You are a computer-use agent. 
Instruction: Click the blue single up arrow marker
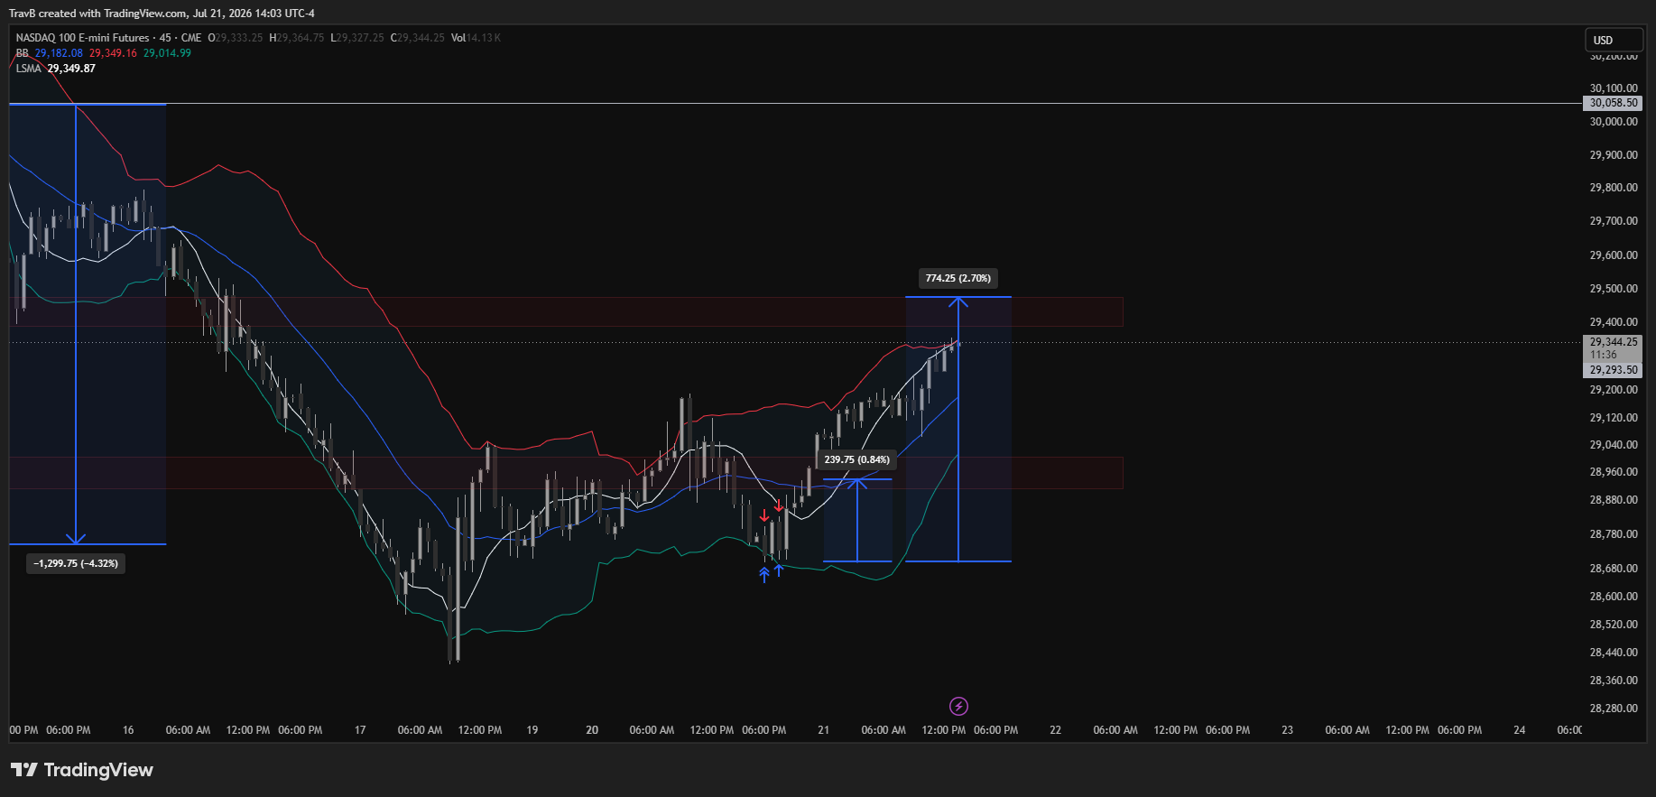[x=779, y=570]
